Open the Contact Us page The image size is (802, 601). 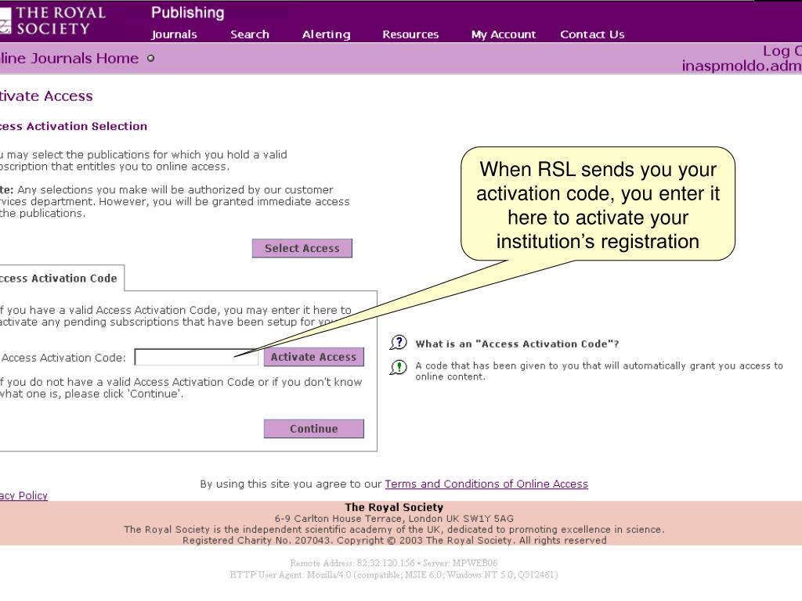[x=592, y=34]
